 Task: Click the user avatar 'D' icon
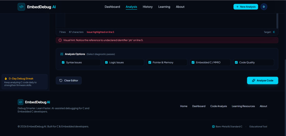click(x=264, y=7)
